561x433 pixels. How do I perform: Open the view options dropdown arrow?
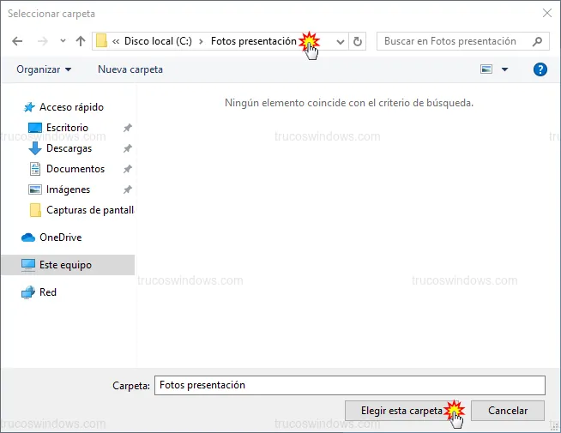pos(504,69)
